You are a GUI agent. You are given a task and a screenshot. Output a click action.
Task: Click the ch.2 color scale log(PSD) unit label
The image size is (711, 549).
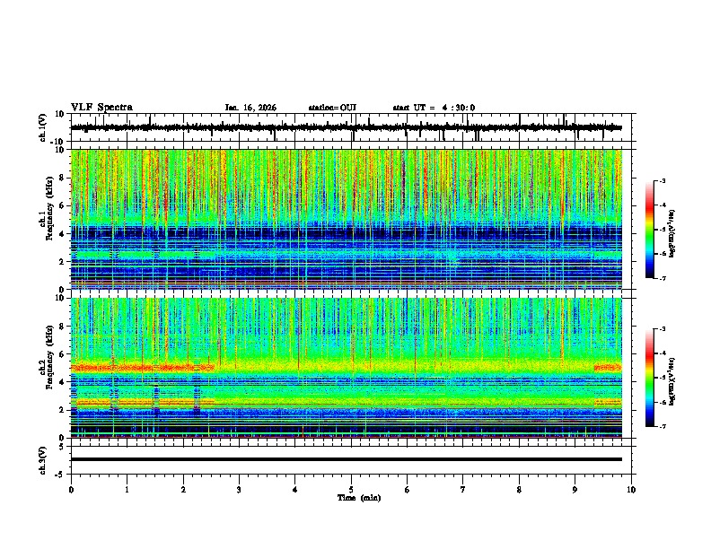click(672, 381)
